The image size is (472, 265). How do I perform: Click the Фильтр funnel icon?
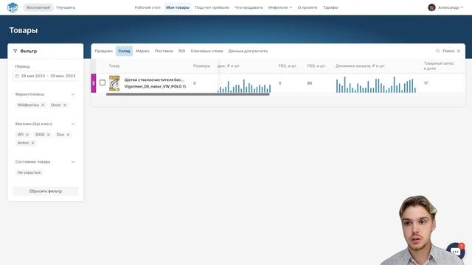click(15, 51)
